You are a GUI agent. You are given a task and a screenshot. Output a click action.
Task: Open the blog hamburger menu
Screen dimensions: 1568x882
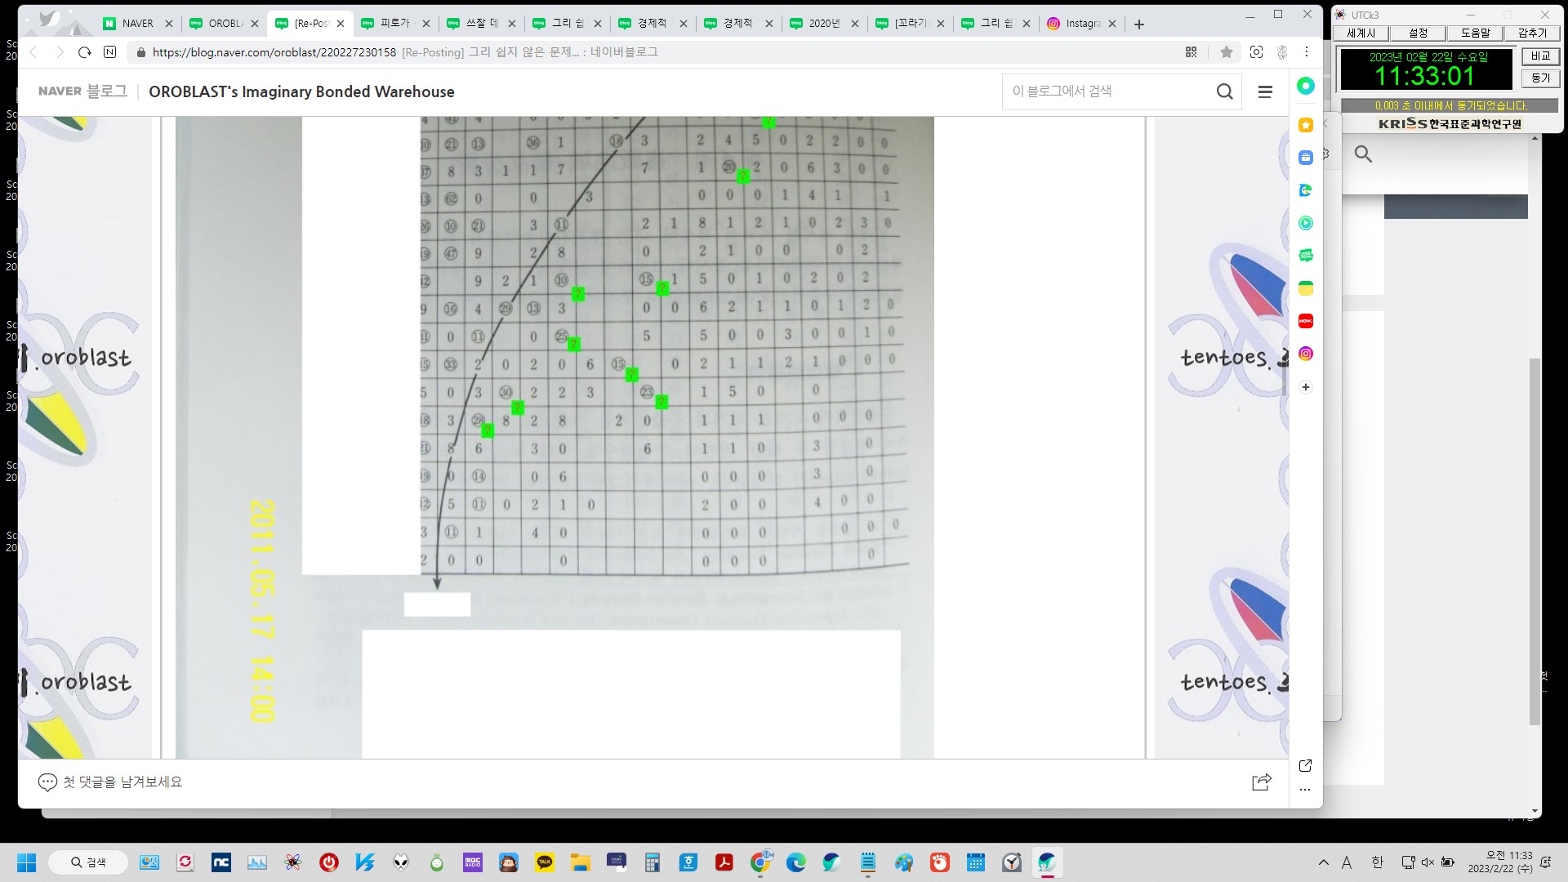(1265, 91)
